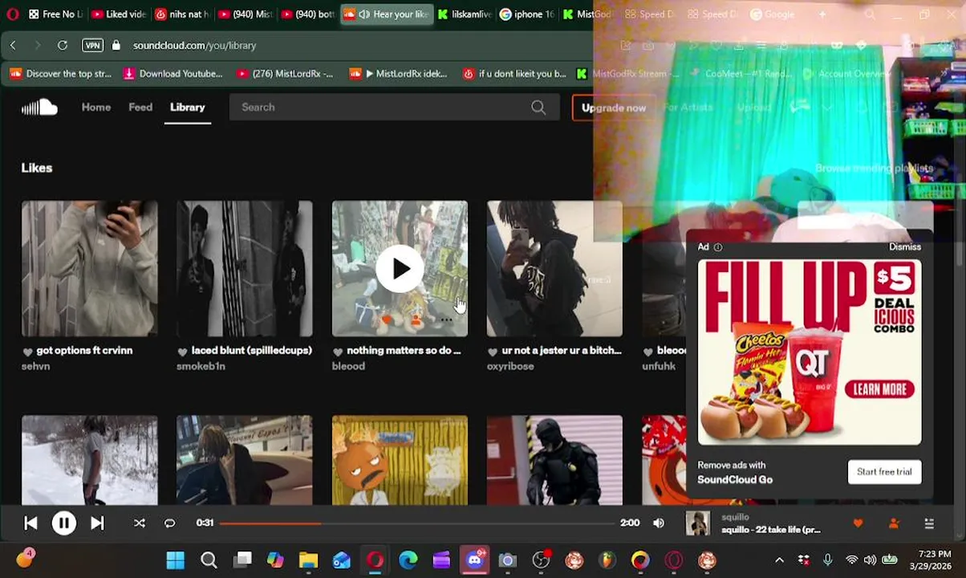Toggle like heart on nothing matters so do
Screen dimensions: 966x578
point(338,352)
